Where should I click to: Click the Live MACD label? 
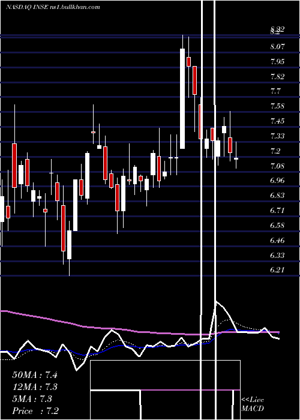pyautogui.click(x=253, y=404)
